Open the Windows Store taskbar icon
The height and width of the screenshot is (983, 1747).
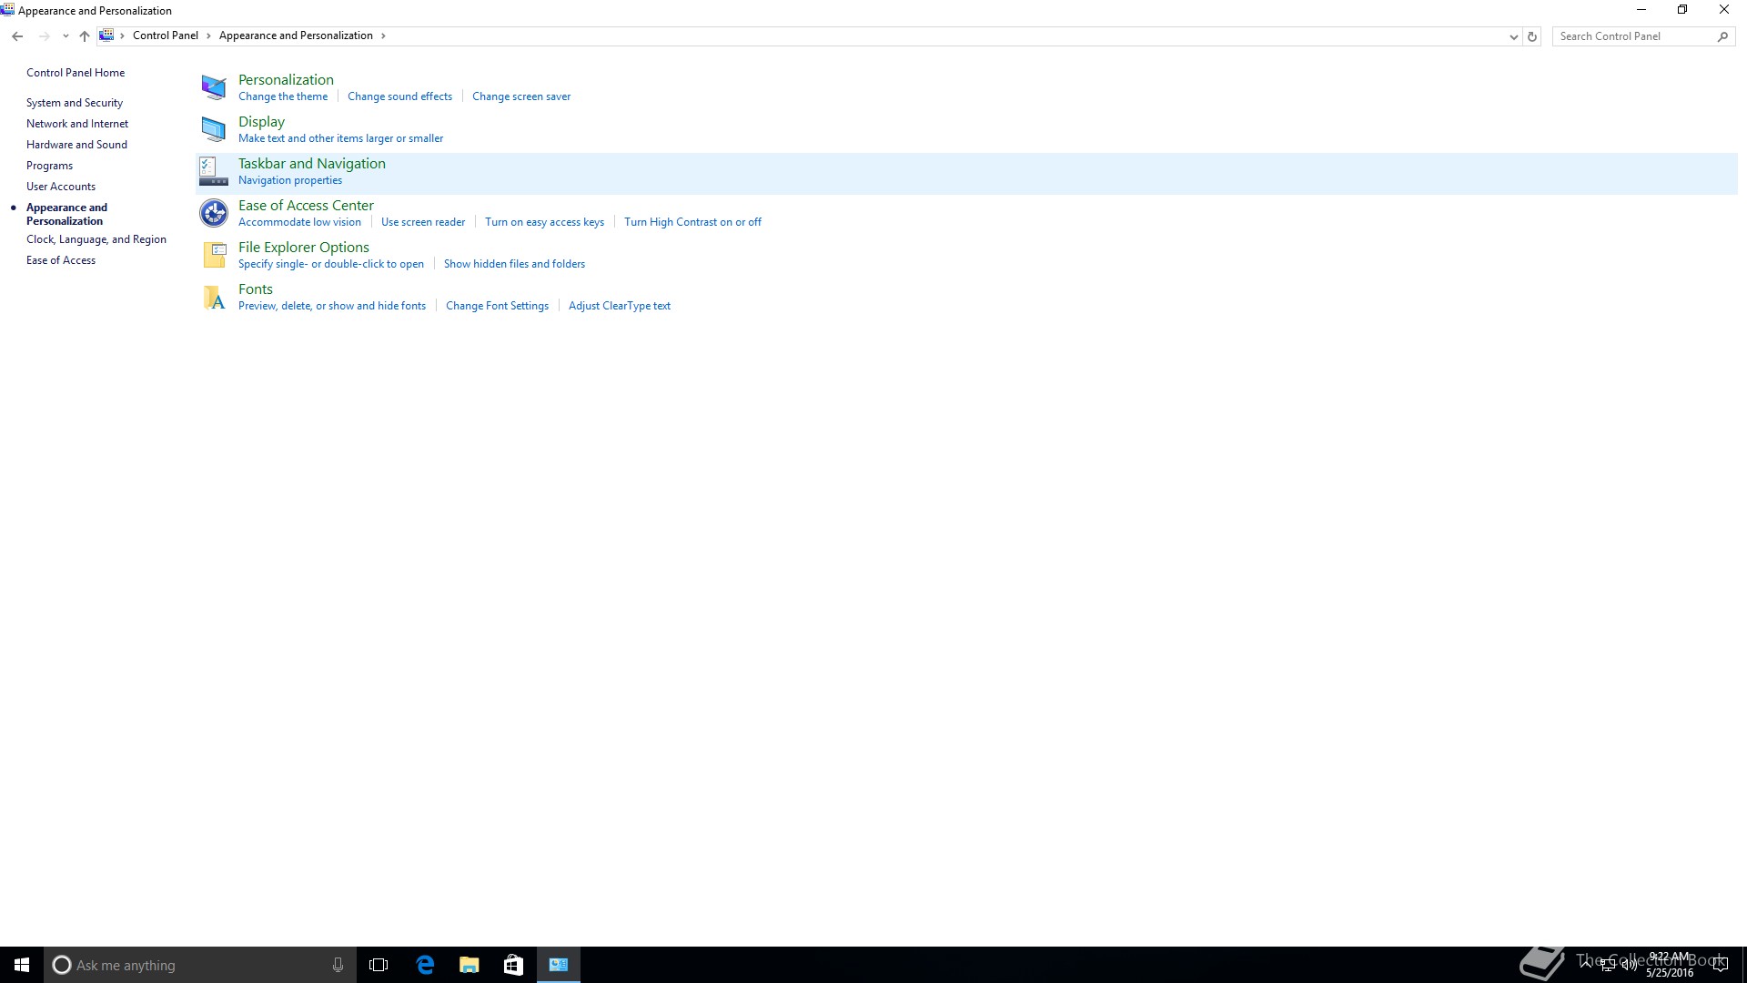[x=513, y=965]
